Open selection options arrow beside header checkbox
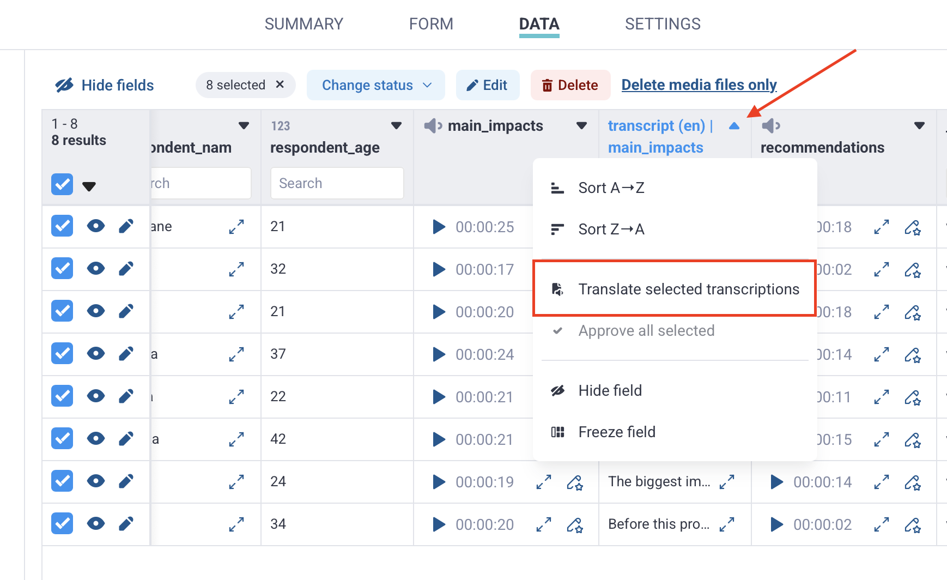Image resolution: width=947 pixels, height=580 pixels. 89,186
